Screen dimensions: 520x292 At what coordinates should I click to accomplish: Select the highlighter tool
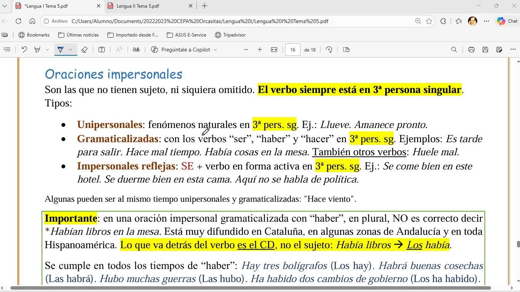[x=37, y=50]
